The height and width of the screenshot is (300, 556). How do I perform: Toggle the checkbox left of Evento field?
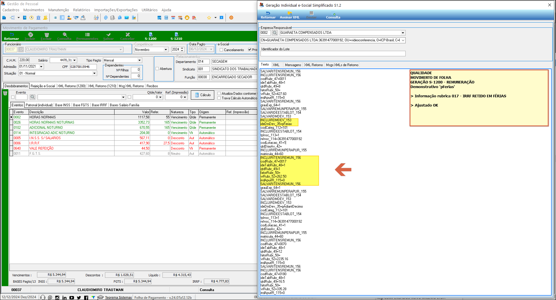tap(13, 97)
